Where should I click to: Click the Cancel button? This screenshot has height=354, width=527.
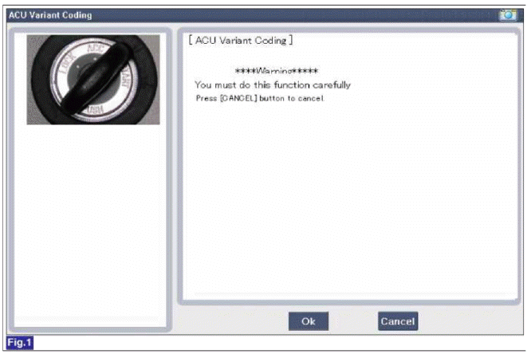click(x=398, y=321)
